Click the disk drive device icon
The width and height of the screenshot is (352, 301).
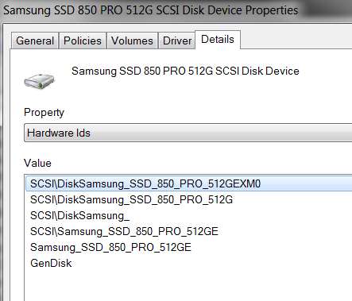click(x=39, y=81)
